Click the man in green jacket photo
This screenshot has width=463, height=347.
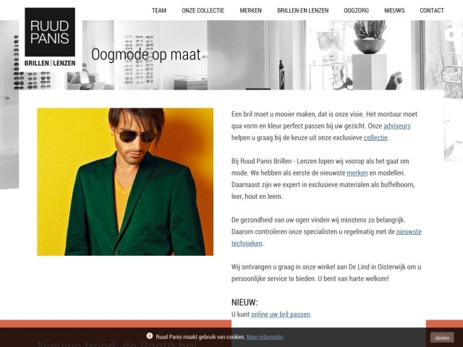point(125,181)
